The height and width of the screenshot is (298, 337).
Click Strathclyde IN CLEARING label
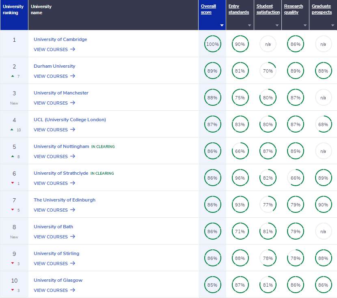click(102, 174)
